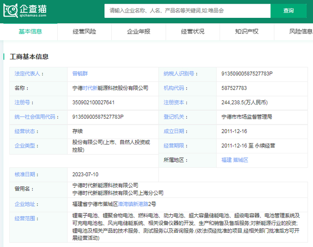
Task: Switch to the 基本信息 tab
Action: point(30,31)
